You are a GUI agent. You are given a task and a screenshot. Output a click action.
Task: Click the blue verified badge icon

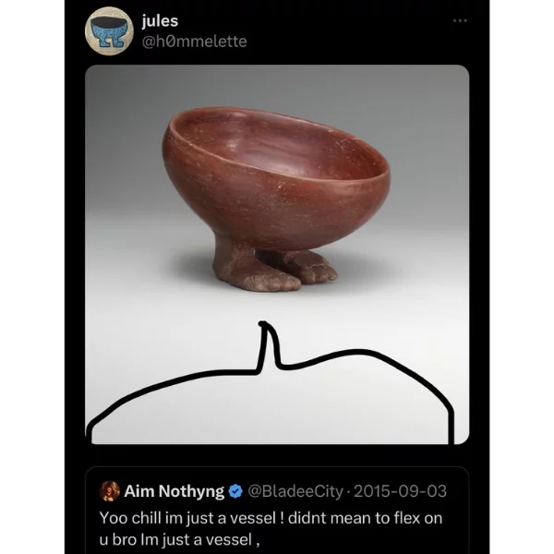pyautogui.click(x=235, y=491)
